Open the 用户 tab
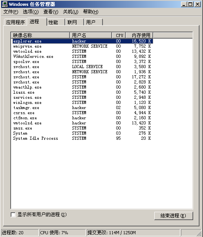Screen dimensions: 203x237 [93, 22]
